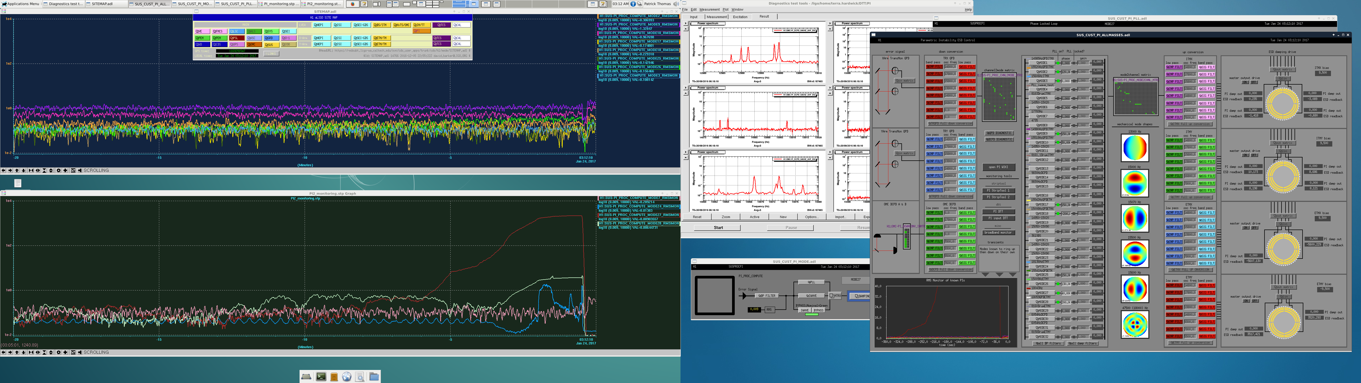
Task: Launch Firefox from the top panel
Action: pyautogui.click(x=352, y=4)
